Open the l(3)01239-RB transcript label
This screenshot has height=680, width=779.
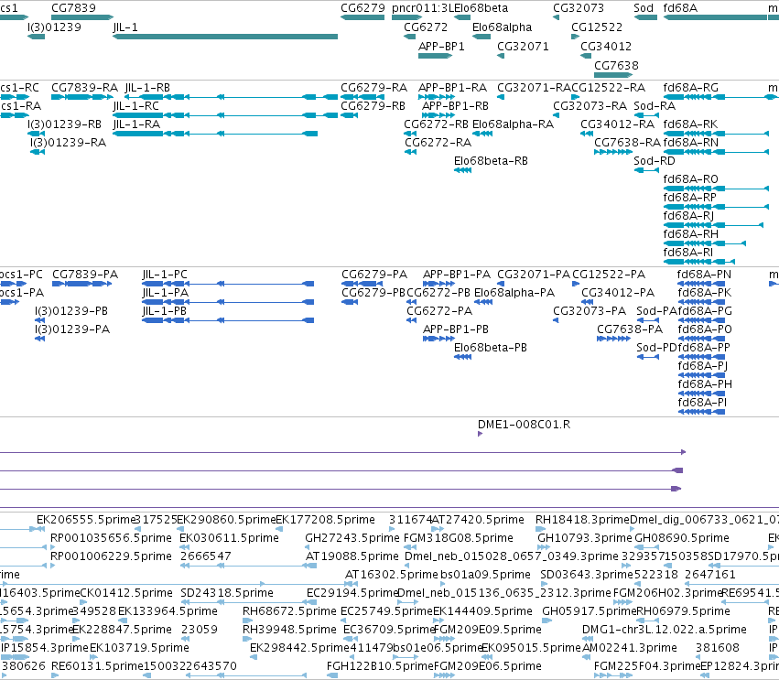click(65, 124)
